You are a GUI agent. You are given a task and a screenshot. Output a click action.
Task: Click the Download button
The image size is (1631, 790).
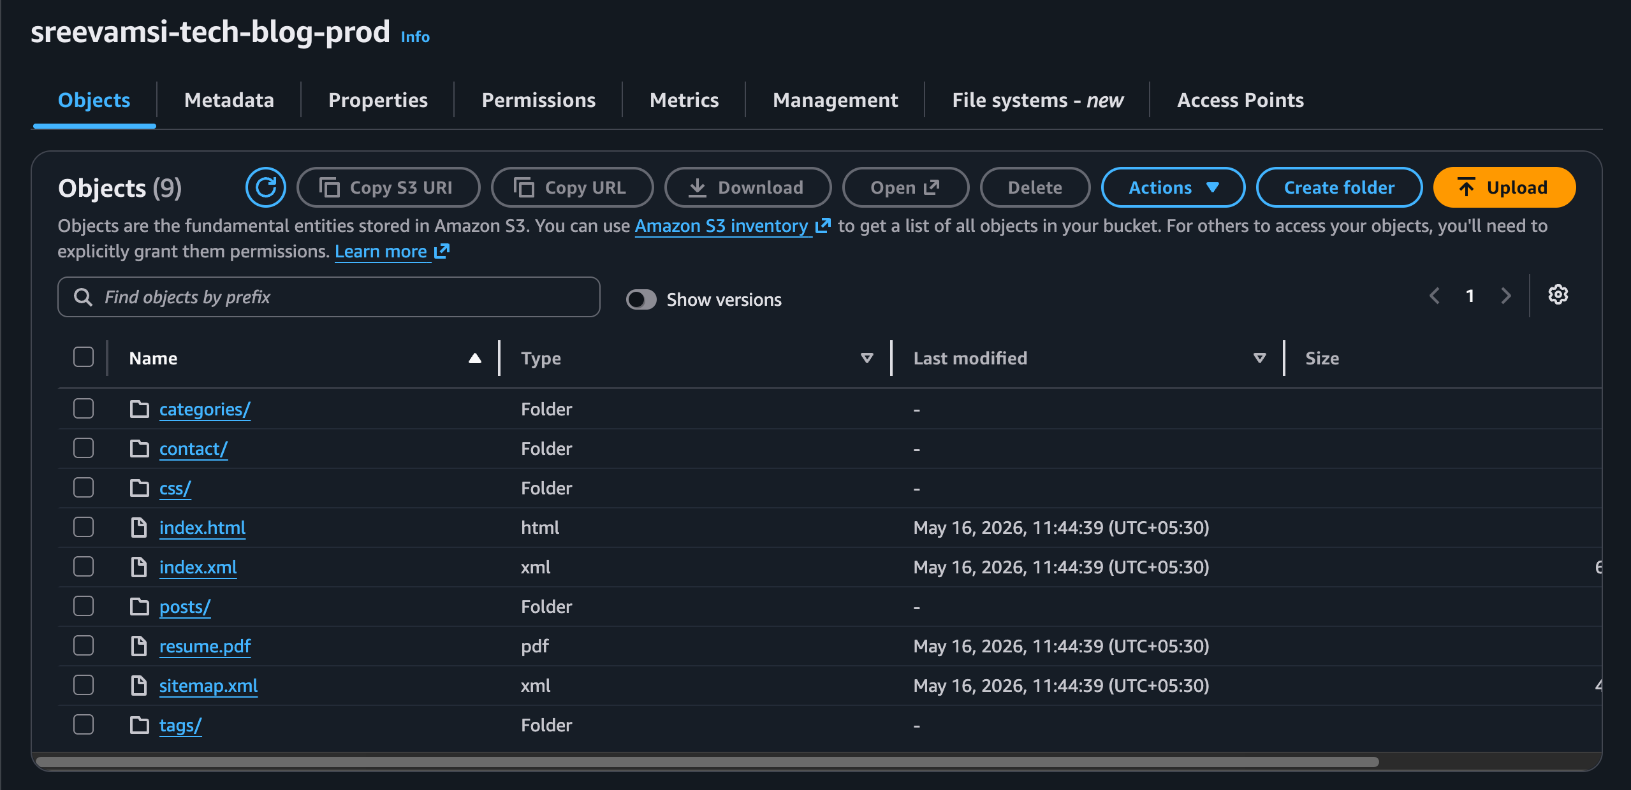click(747, 187)
